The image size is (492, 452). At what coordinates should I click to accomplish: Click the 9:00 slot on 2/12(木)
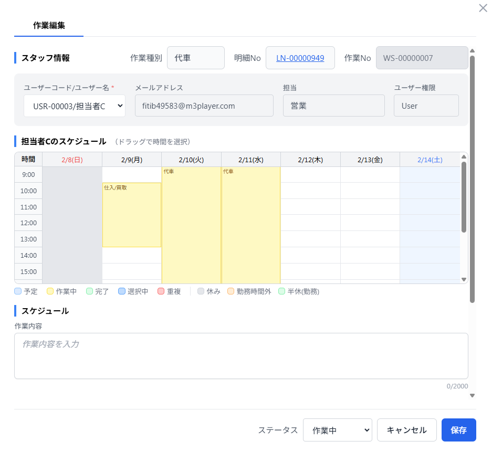(x=310, y=175)
